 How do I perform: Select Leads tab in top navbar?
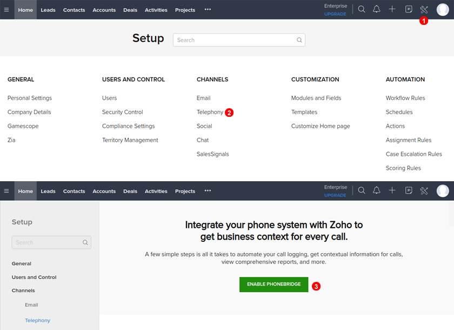[48, 10]
